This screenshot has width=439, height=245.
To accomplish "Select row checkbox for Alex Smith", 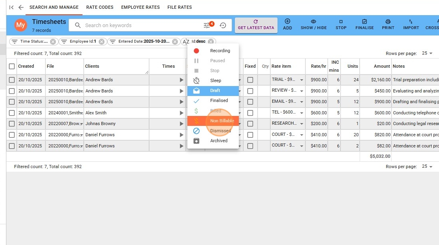I will click(x=12, y=113).
